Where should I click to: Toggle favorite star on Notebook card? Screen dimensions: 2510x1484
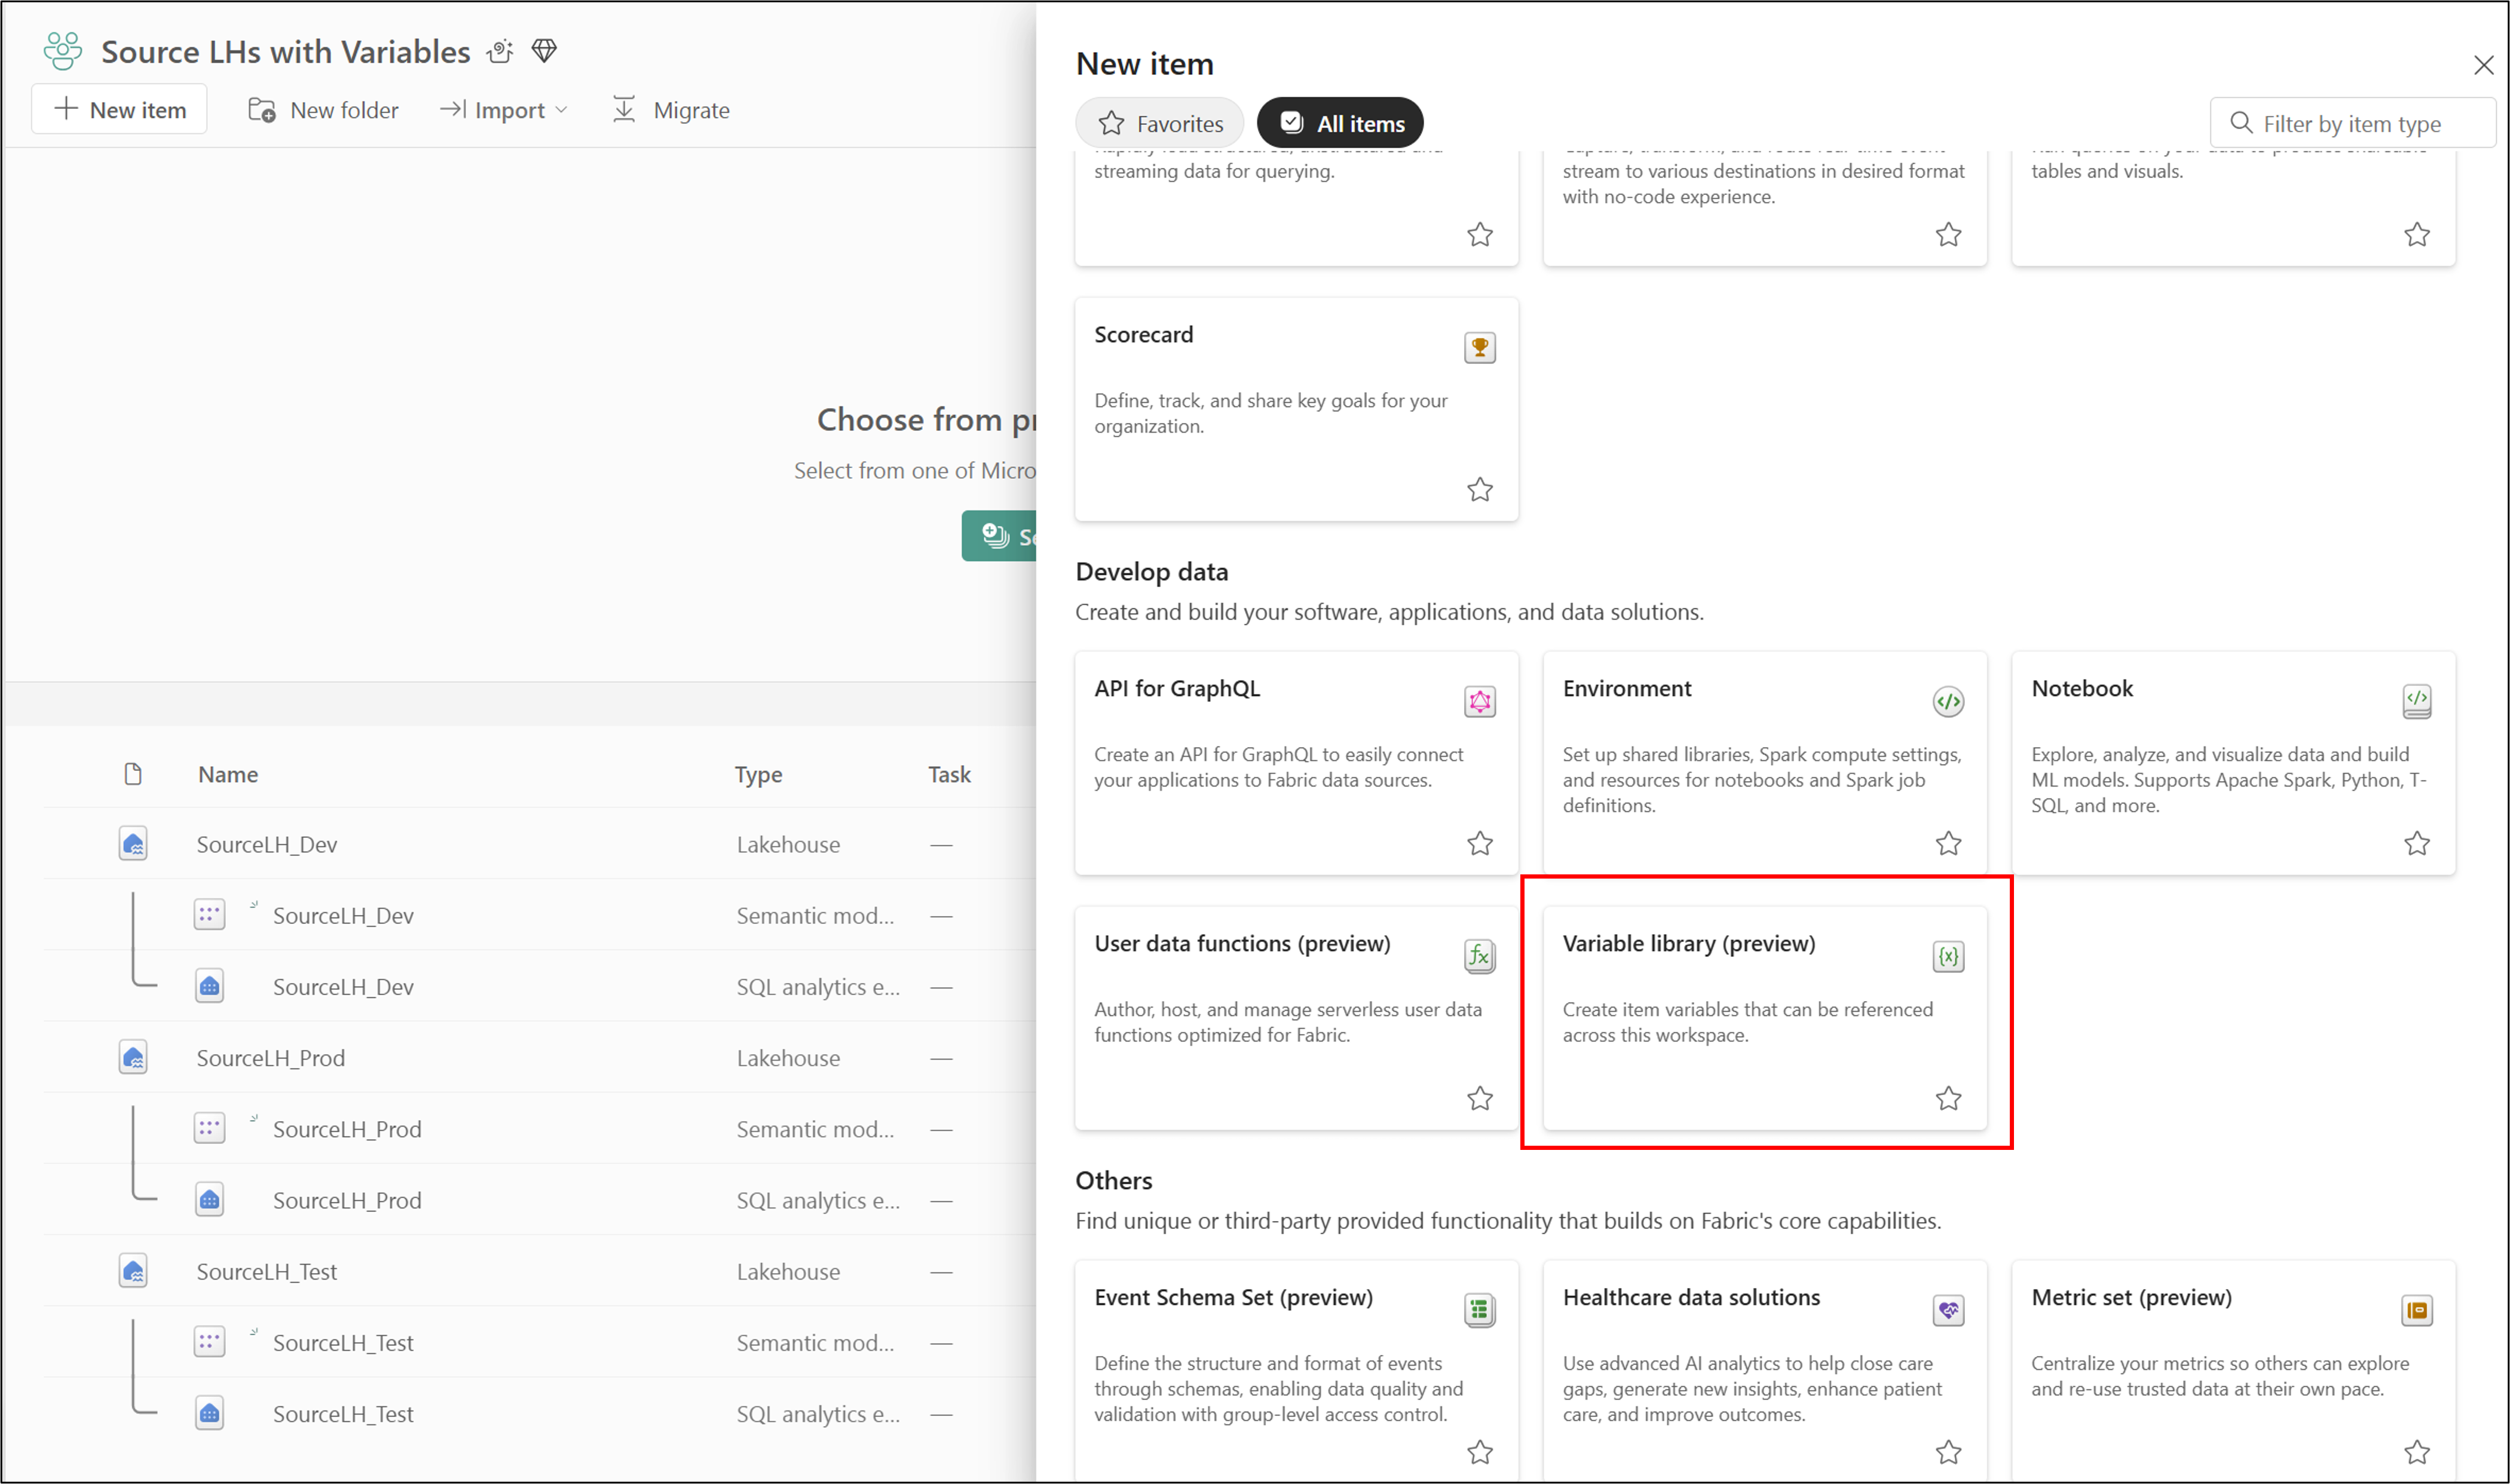pos(2416,843)
